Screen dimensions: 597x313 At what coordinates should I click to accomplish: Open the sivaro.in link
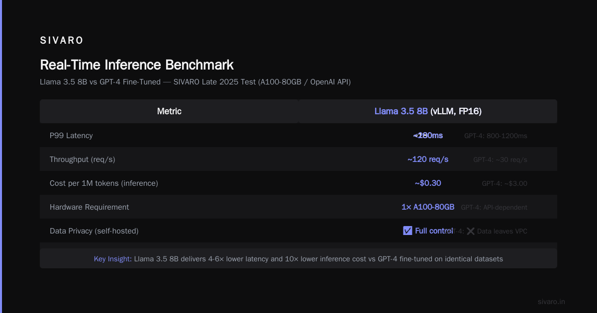[551, 302]
